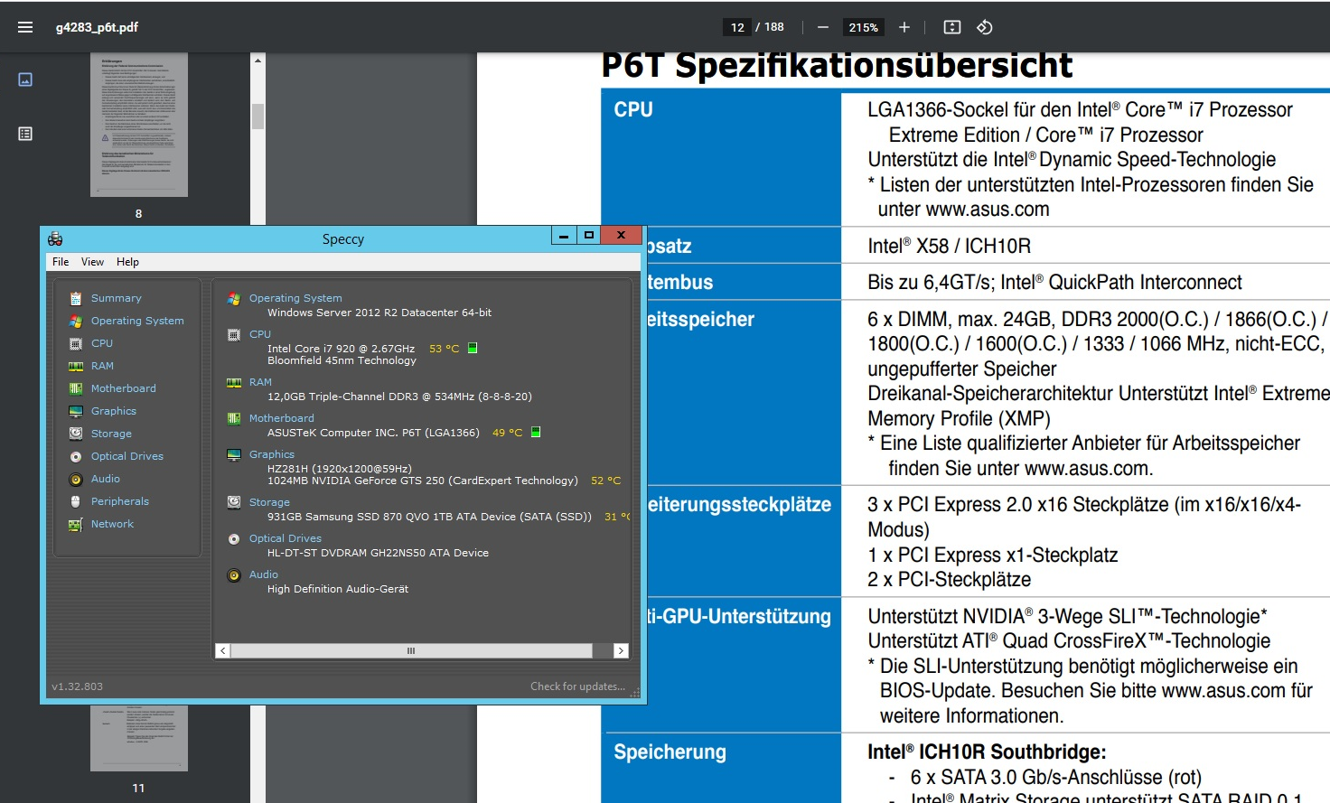Click Peripherals mouse icon in sidebar
1330x803 pixels.
(76, 501)
